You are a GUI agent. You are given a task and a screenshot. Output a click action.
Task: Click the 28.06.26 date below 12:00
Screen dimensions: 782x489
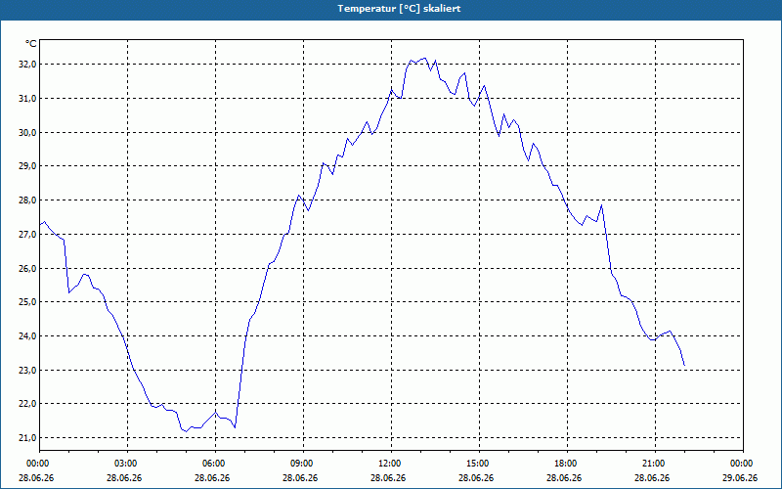[x=388, y=477]
